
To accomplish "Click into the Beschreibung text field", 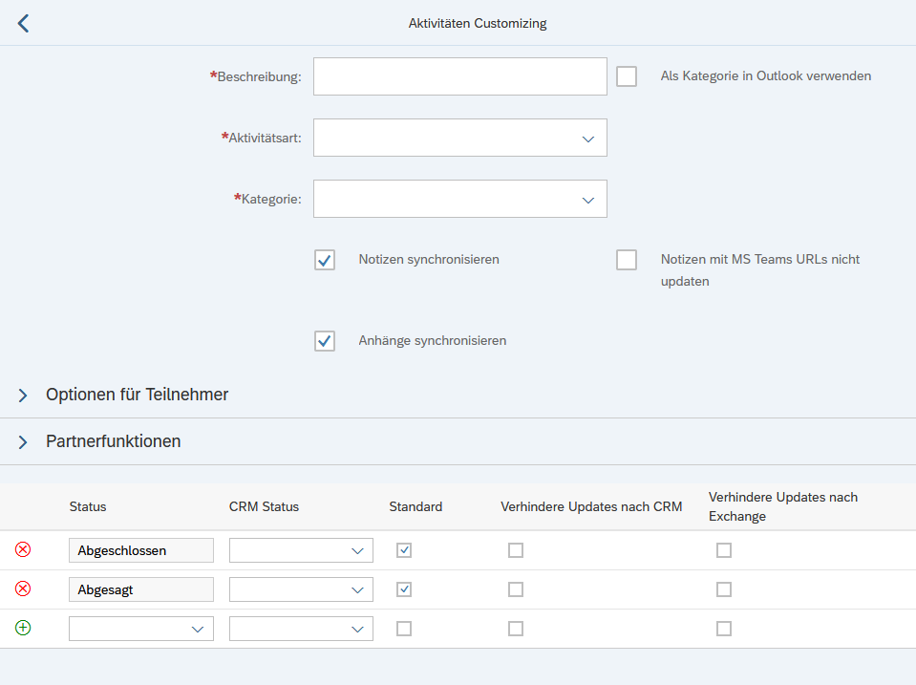I will (459, 76).
